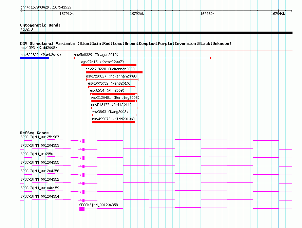
Task: Open transcript SPOCK3|NM_001040159
Action: pyautogui.click(x=40, y=188)
